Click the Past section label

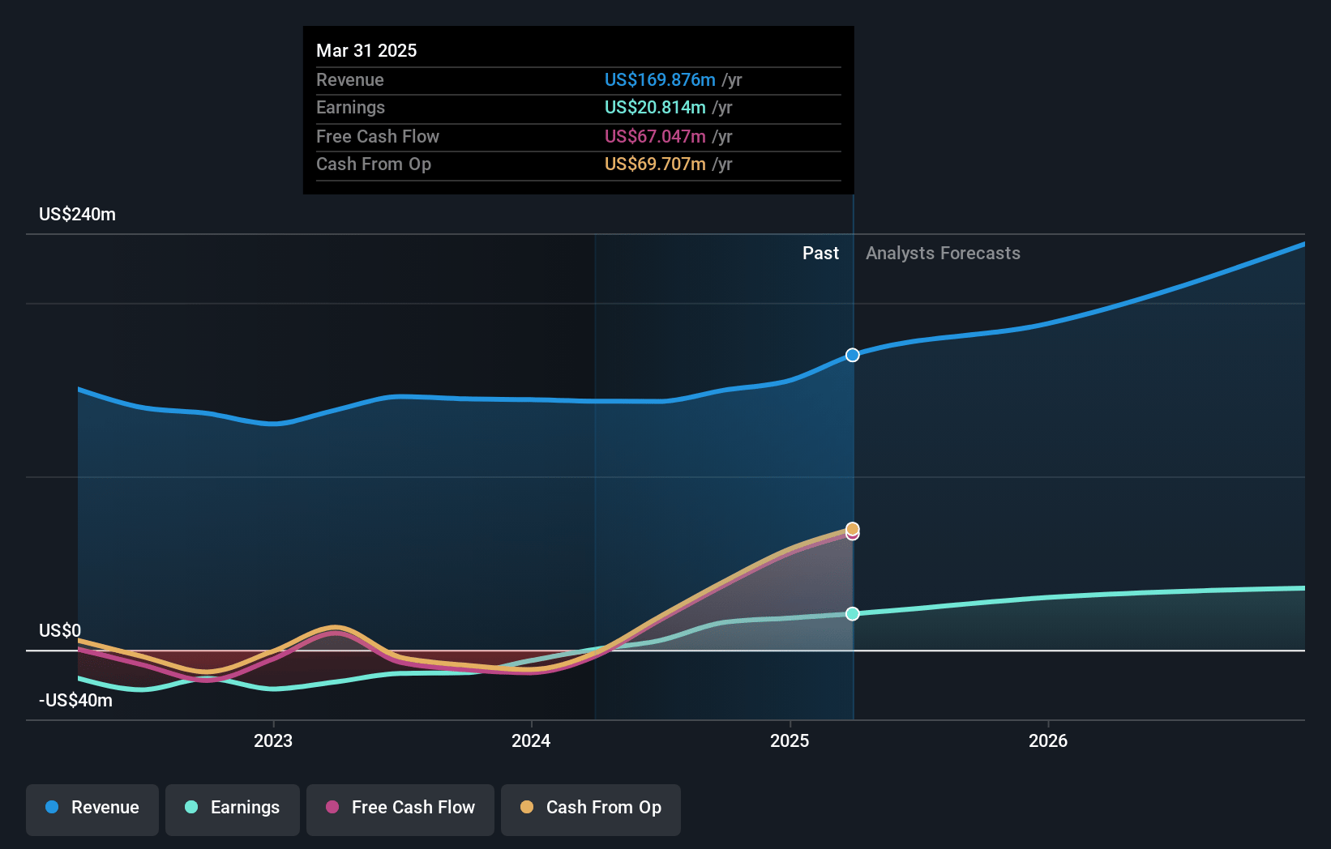[x=820, y=254]
